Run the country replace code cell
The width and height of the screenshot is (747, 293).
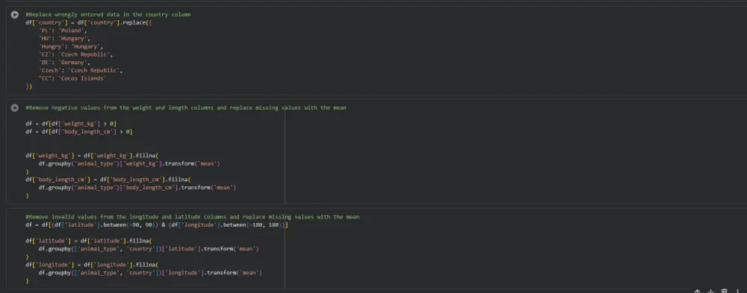coord(15,15)
